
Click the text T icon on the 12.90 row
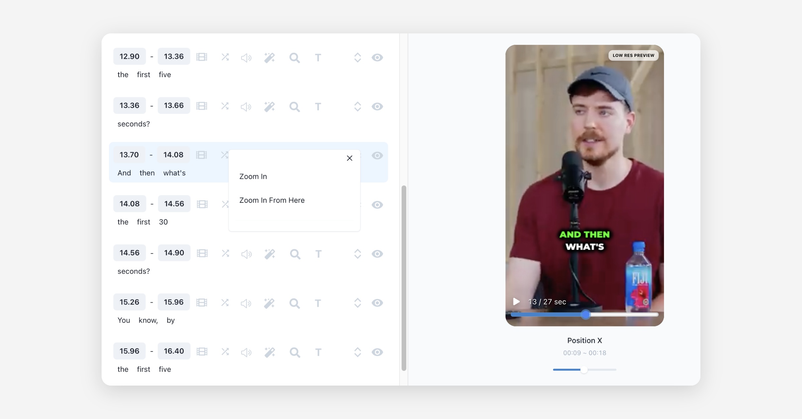coord(318,57)
